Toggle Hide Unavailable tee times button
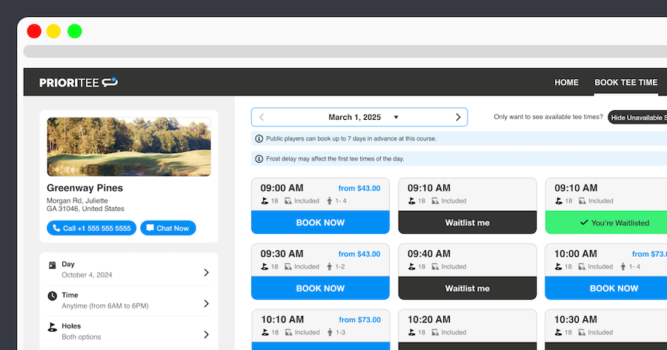This screenshot has width=667, height=350. (x=637, y=117)
